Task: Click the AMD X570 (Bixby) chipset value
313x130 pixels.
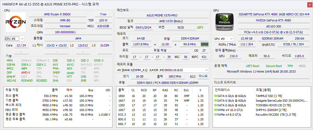Action: point(171,21)
